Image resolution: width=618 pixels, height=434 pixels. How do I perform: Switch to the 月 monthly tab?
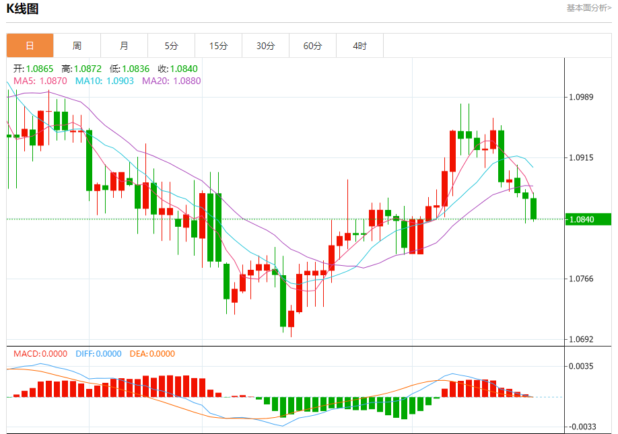pyautogui.click(x=124, y=46)
